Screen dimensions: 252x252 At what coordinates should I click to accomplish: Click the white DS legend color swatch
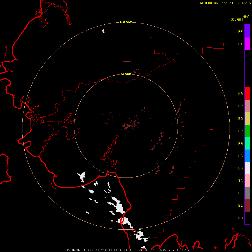click(247, 168)
